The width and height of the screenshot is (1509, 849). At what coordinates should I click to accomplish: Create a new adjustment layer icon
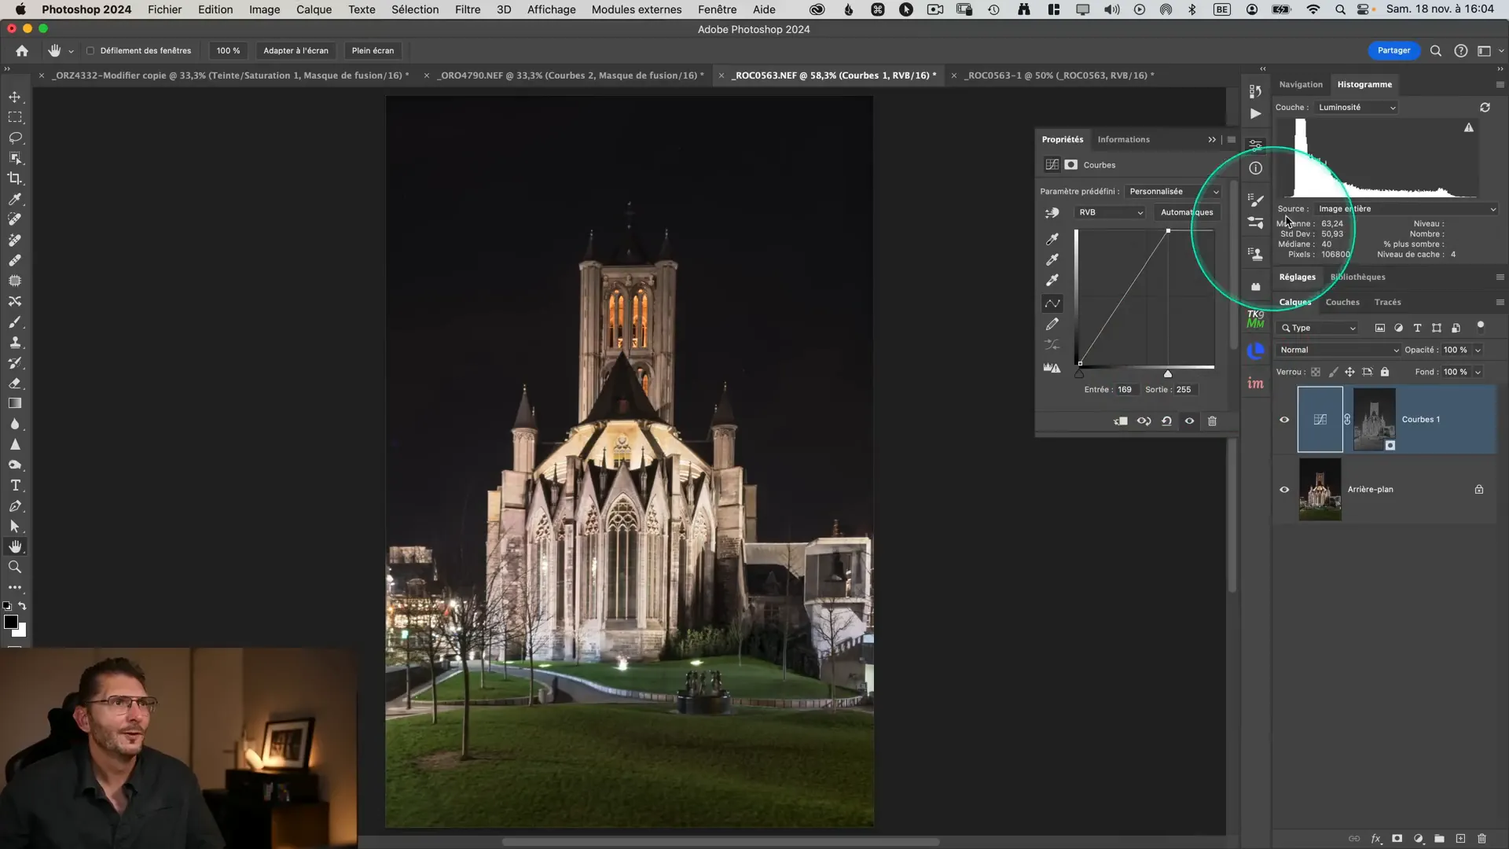(1418, 839)
